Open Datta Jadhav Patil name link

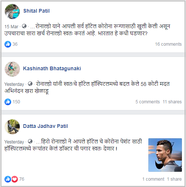[45, 126]
